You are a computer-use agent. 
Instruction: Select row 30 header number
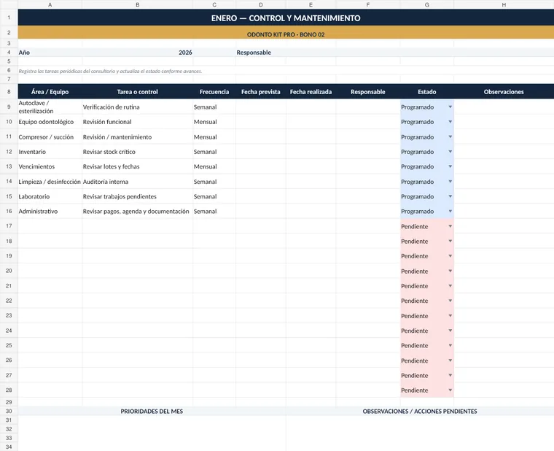pos(9,411)
